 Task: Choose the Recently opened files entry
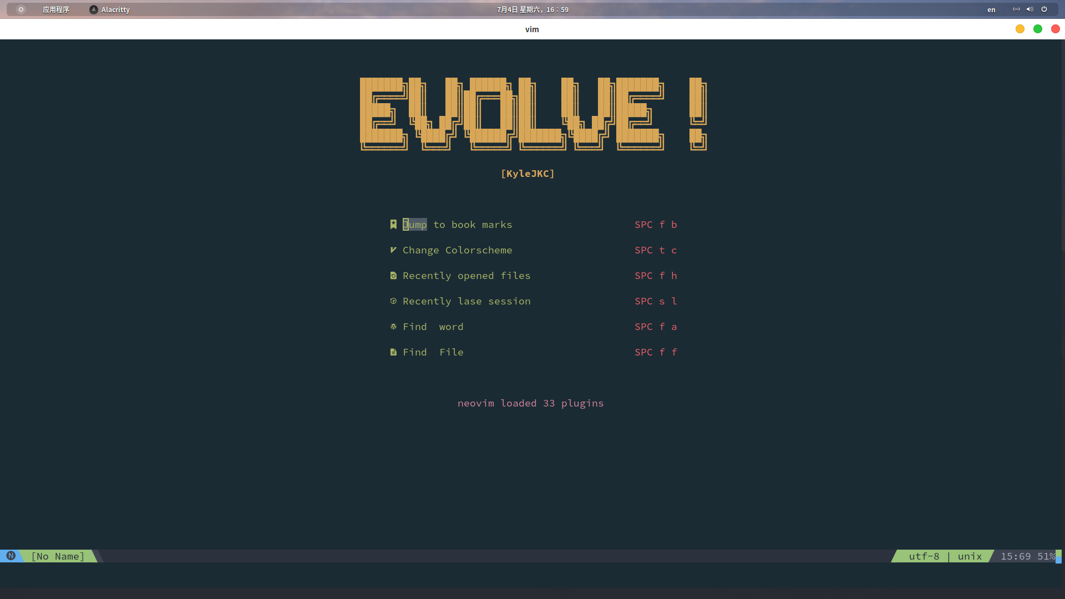[466, 276]
